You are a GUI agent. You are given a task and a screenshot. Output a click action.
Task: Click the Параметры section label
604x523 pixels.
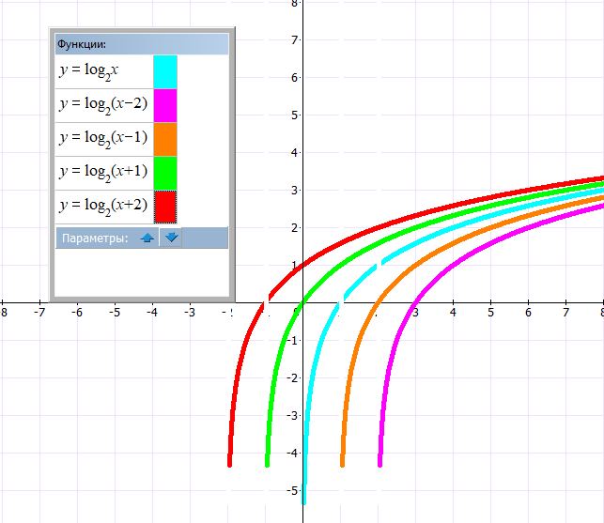tap(94, 238)
